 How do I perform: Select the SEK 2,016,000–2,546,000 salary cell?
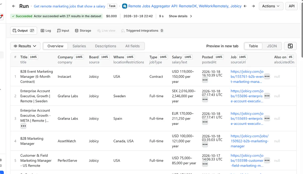tap(184, 96)
